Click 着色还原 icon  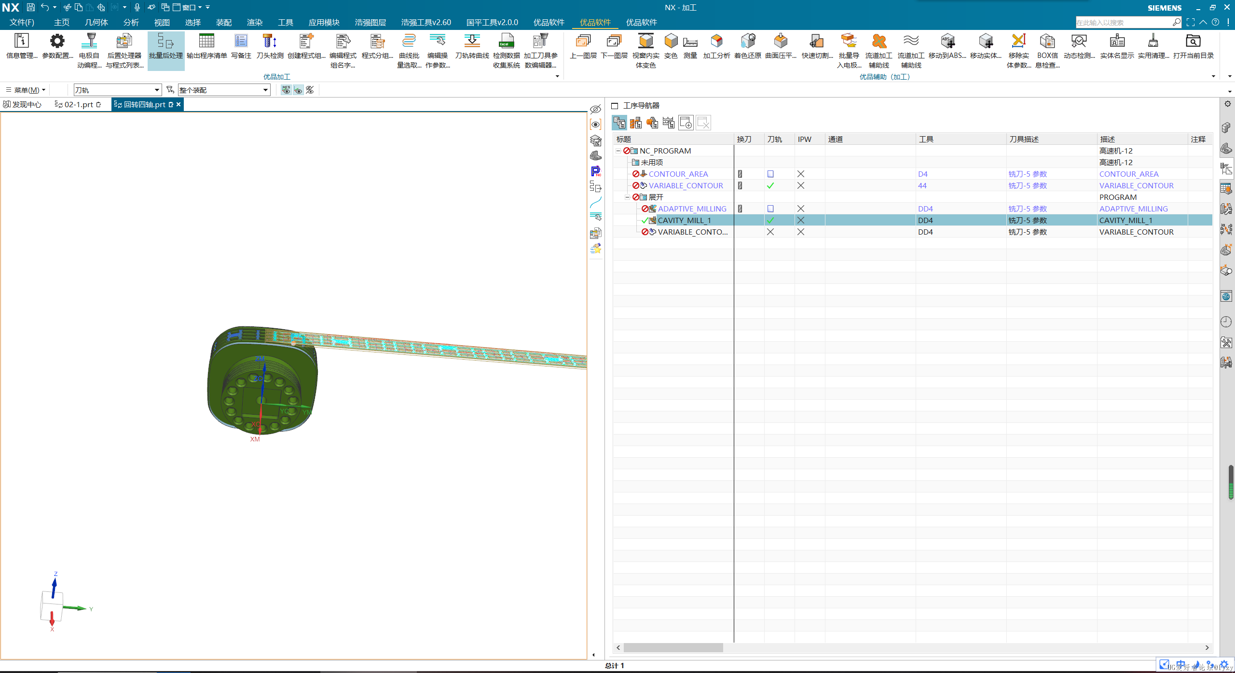[748, 47]
